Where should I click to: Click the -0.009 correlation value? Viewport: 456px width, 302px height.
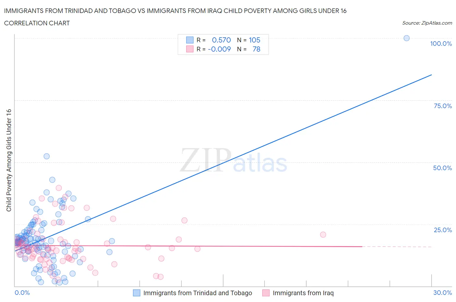coord(219,49)
